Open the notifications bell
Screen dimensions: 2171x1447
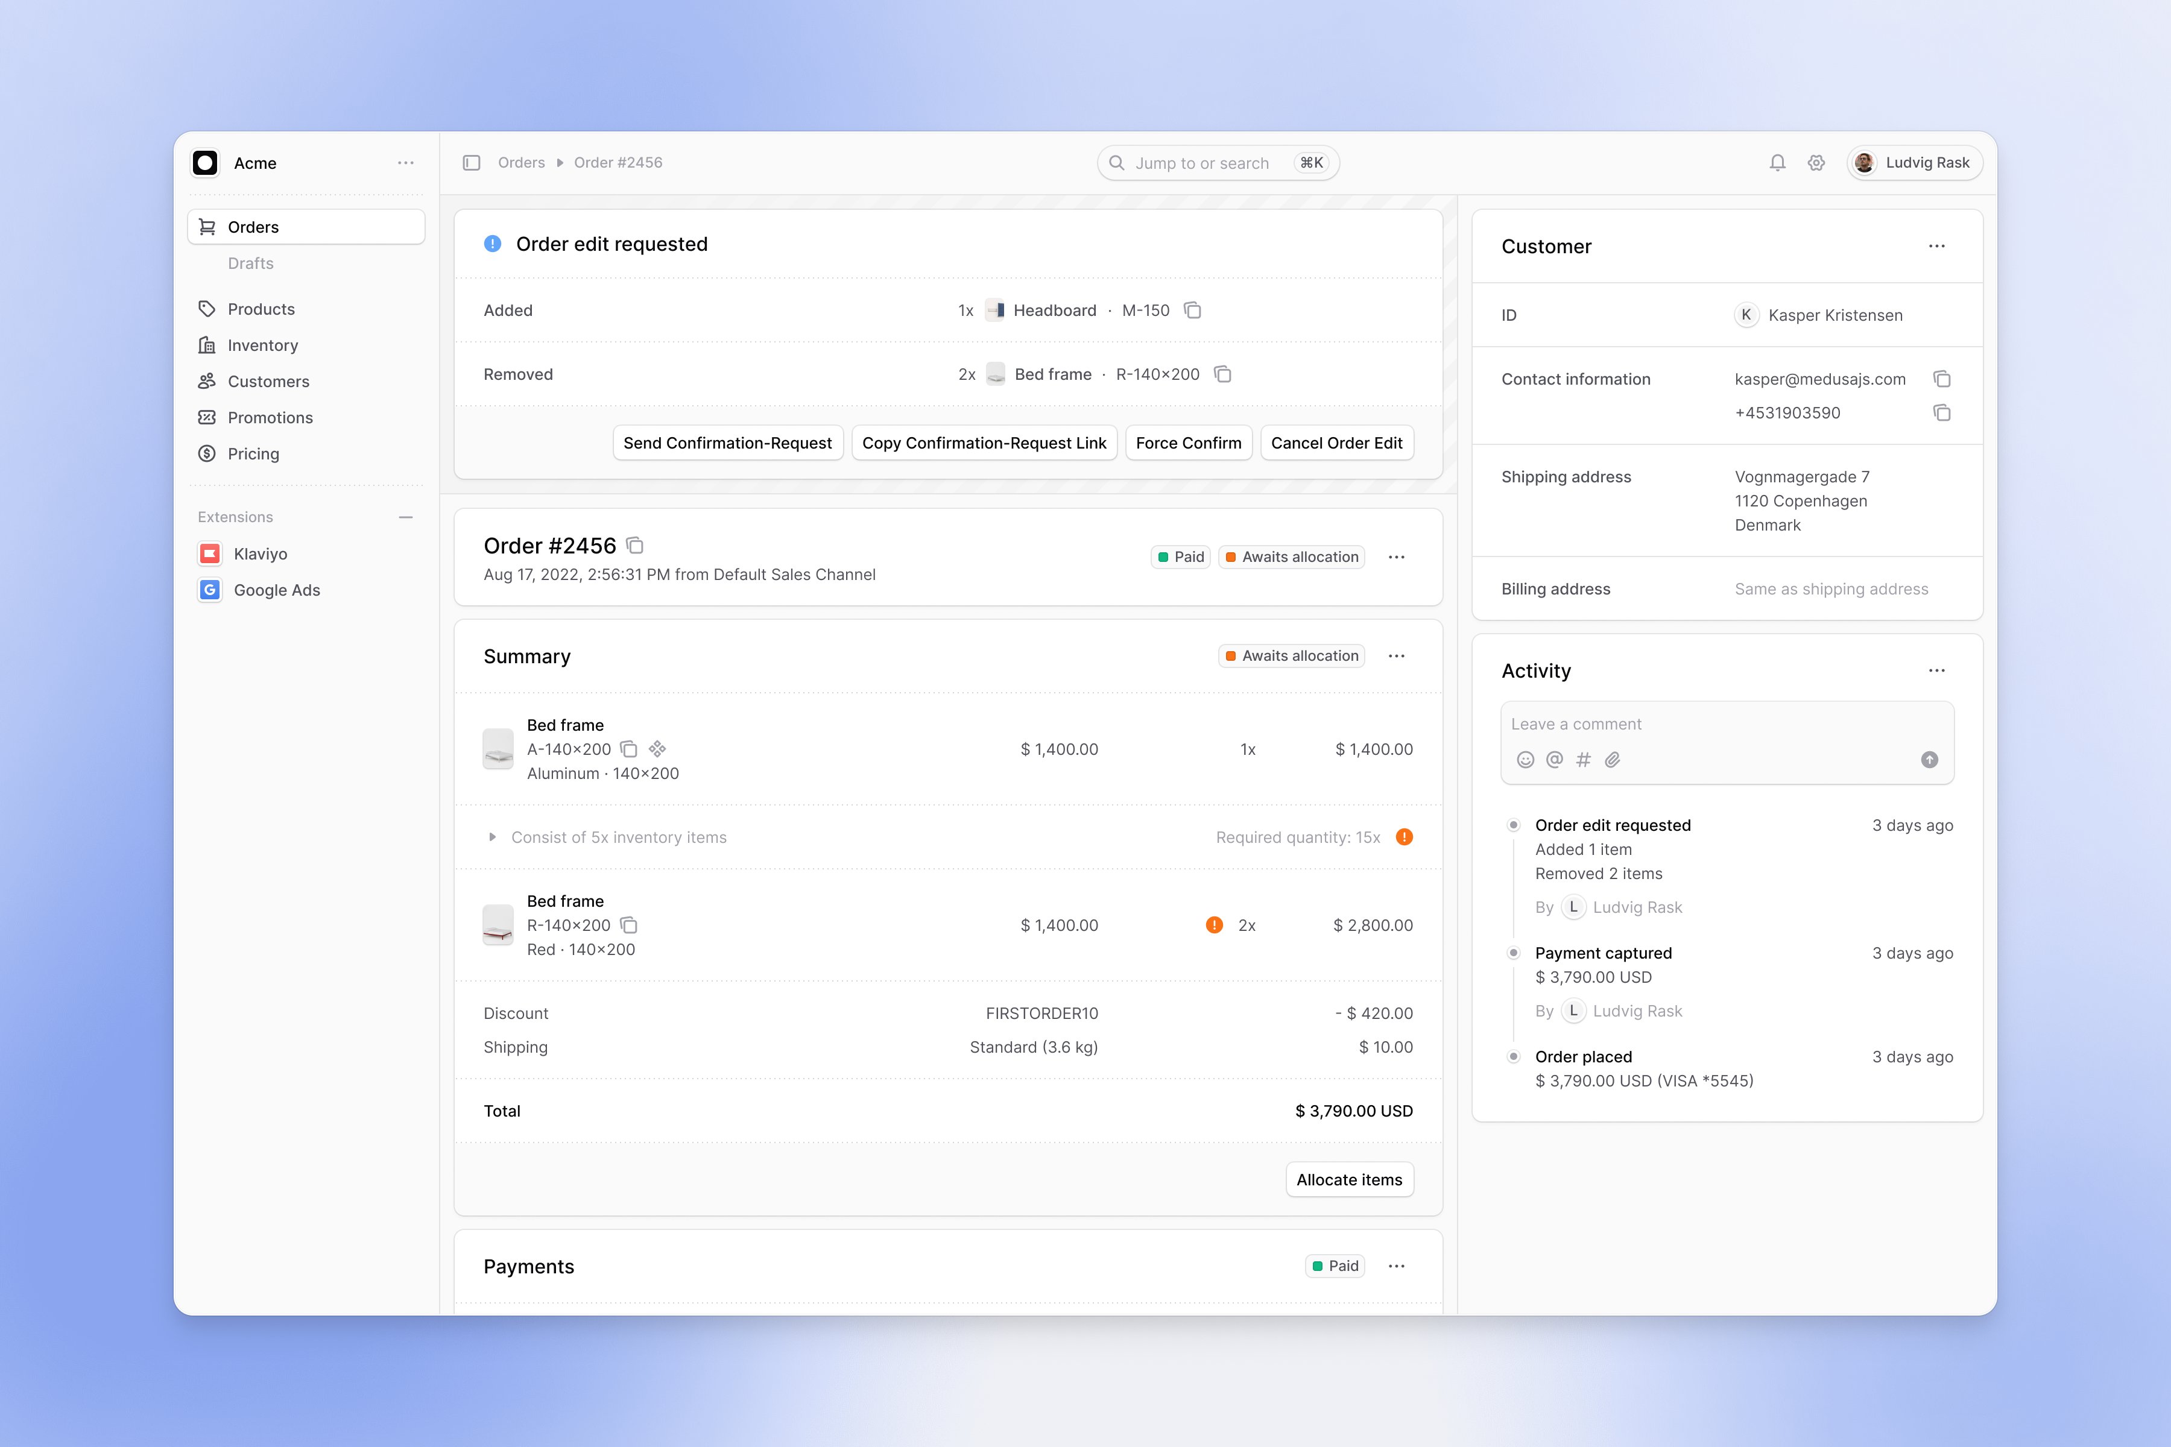1777,163
